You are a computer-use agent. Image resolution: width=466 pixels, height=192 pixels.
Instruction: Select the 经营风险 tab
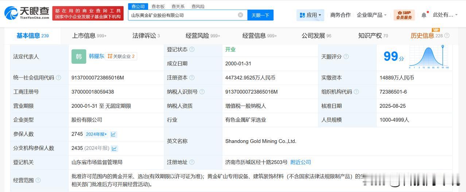pos(203,36)
